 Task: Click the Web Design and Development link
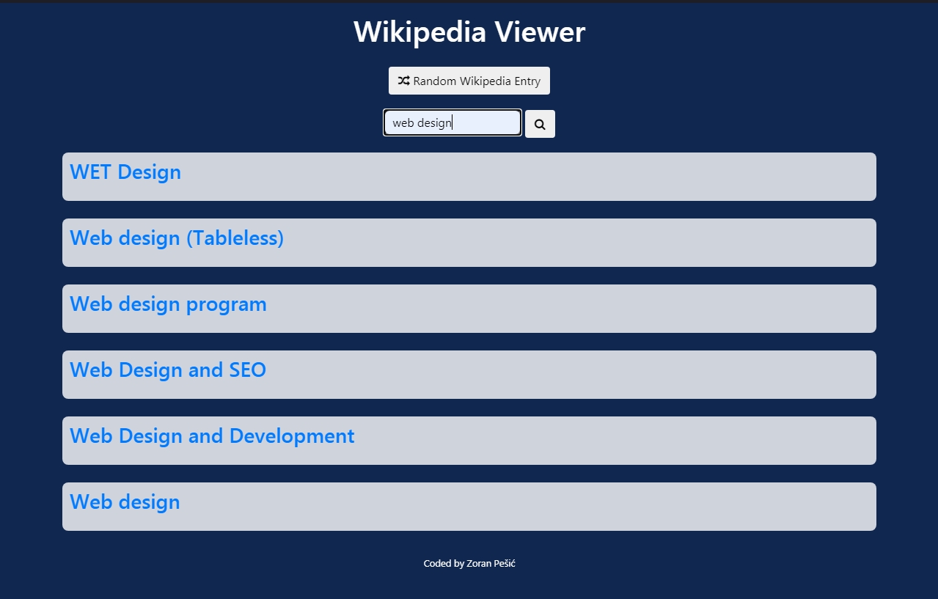211,436
